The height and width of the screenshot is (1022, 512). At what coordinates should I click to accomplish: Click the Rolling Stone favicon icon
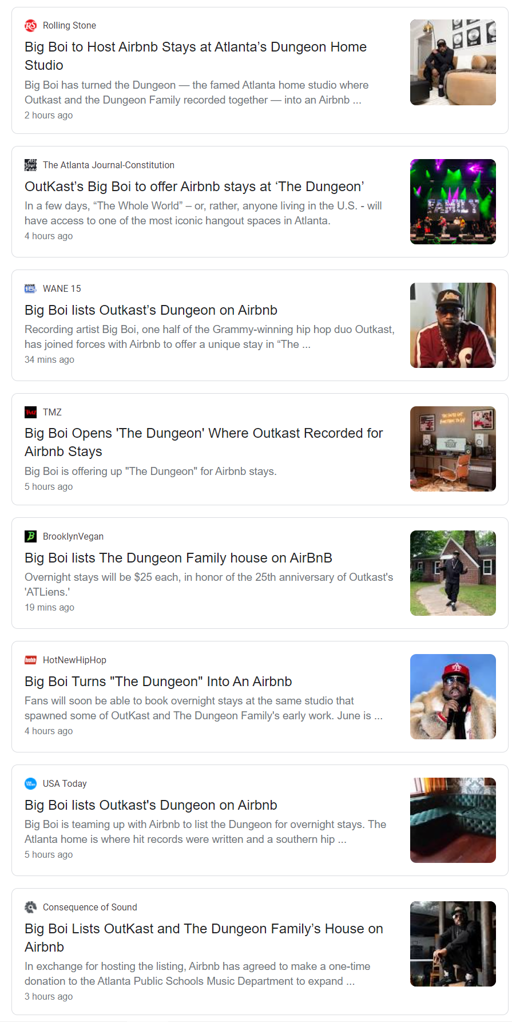[30, 25]
